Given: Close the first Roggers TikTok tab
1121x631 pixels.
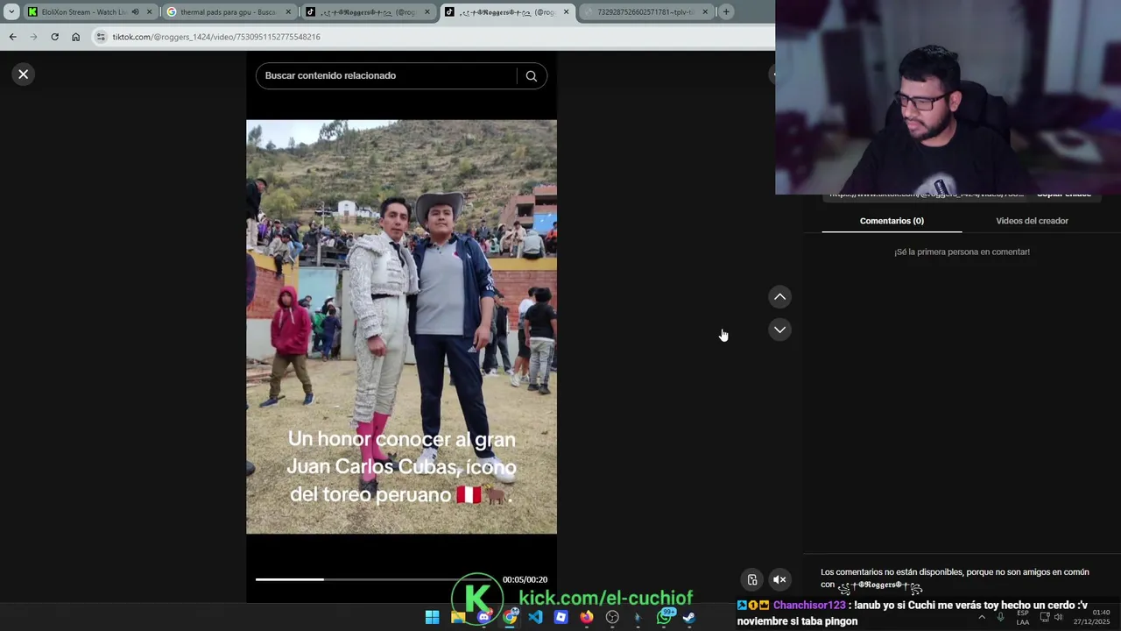Looking at the screenshot, I should click(427, 12).
